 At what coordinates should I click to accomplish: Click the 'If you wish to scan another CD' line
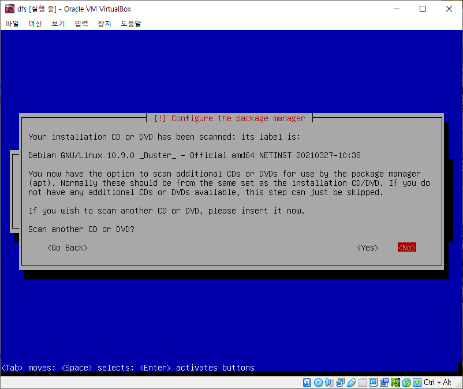[166, 211]
